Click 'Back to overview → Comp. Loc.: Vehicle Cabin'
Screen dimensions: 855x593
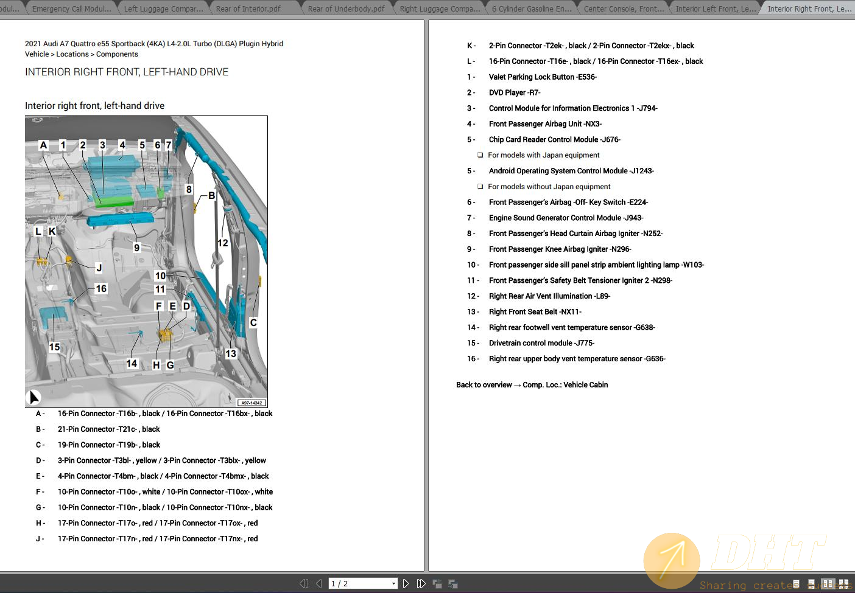pos(532,385)
